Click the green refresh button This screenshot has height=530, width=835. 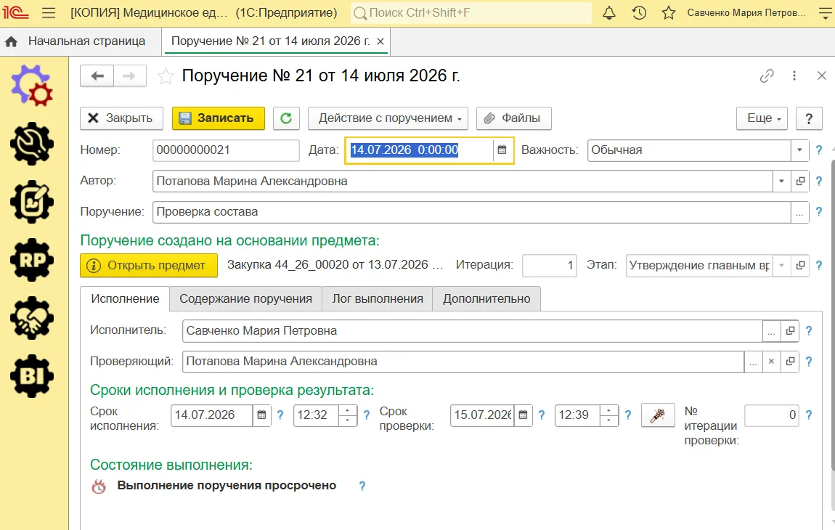click(287, 118)
